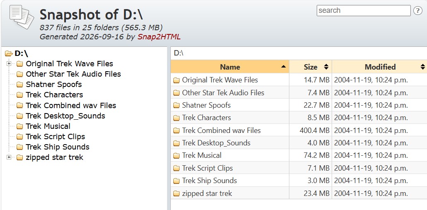Click the documents snapshot logo icon
Screen dimensions: 427x210
(x=22, y=17)
